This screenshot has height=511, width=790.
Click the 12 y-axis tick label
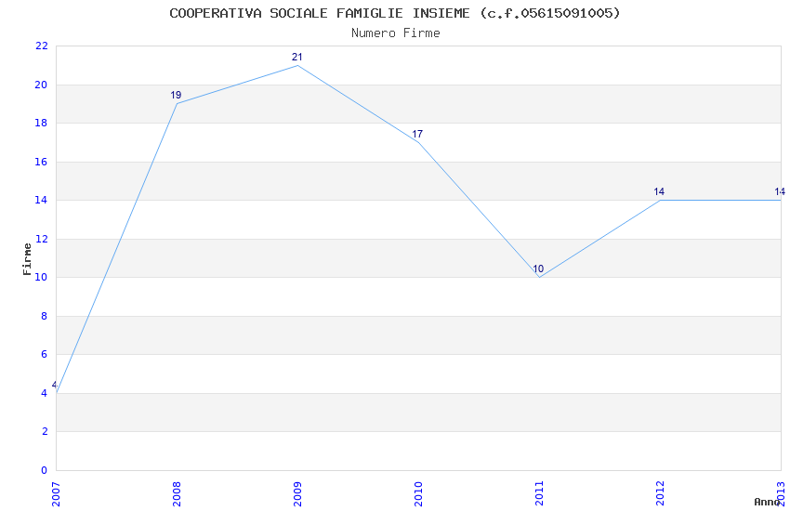click(41, 239)
